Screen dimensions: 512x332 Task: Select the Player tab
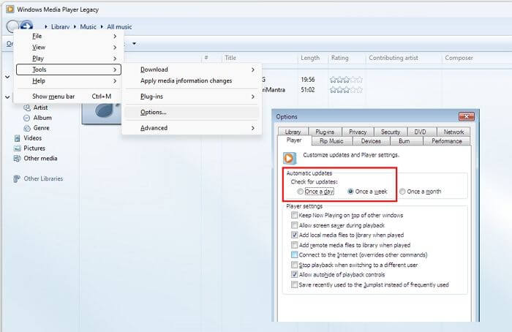[294, 140]
